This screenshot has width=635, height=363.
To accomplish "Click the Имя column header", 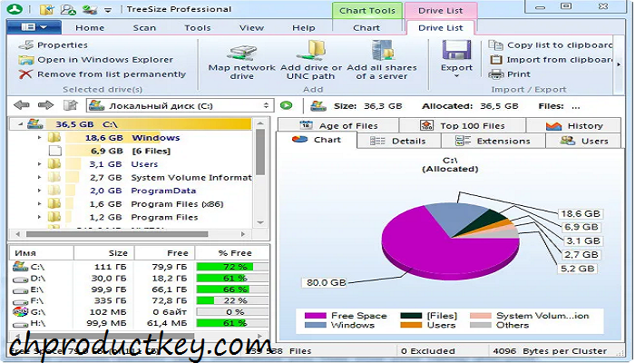I will click(42, 253).
